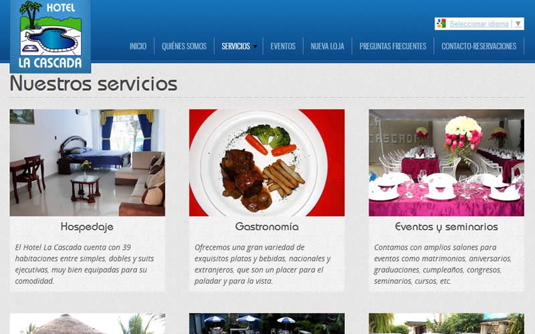The width and height of the screenshot is (535, 334).
Task: Click the thatched hut thumbnail
Action: pyautogui.click(x=88, y=324)
